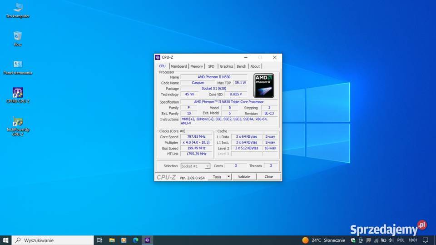This screenshot has width=436, height=245.
Task: Open the Ten komputer desktop icon
Action: (x=18, y=10)
